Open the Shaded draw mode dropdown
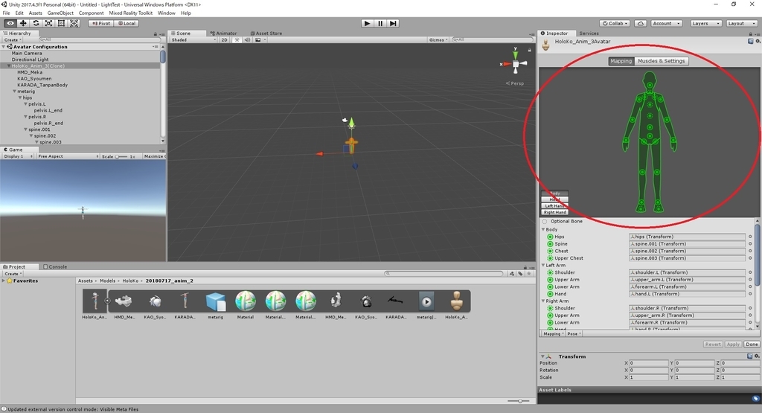762x413 pixels. pos(193,40)
